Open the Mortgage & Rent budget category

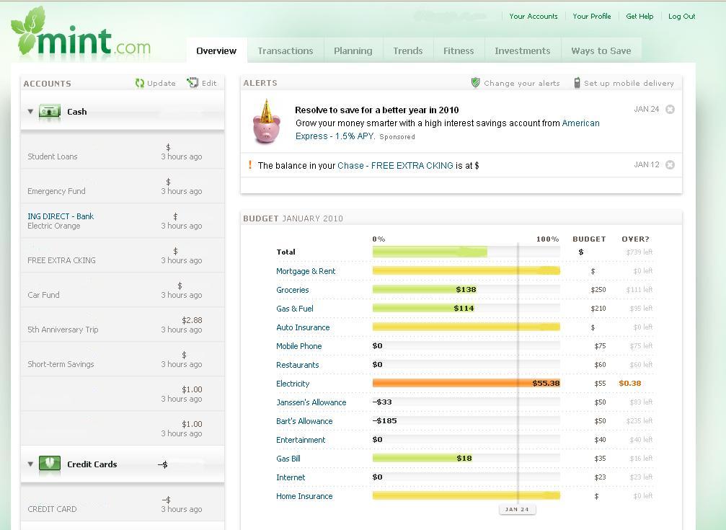306,271
